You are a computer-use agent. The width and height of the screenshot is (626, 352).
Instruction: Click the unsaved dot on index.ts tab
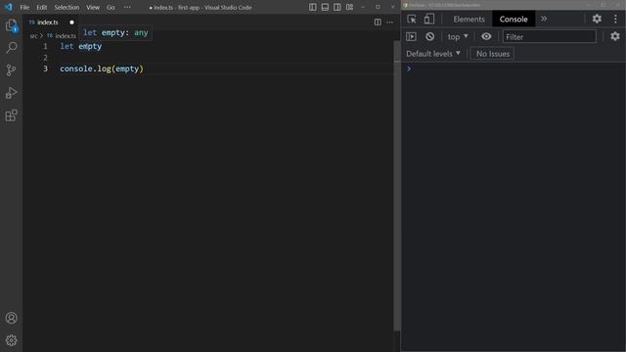tap(71, 22)
